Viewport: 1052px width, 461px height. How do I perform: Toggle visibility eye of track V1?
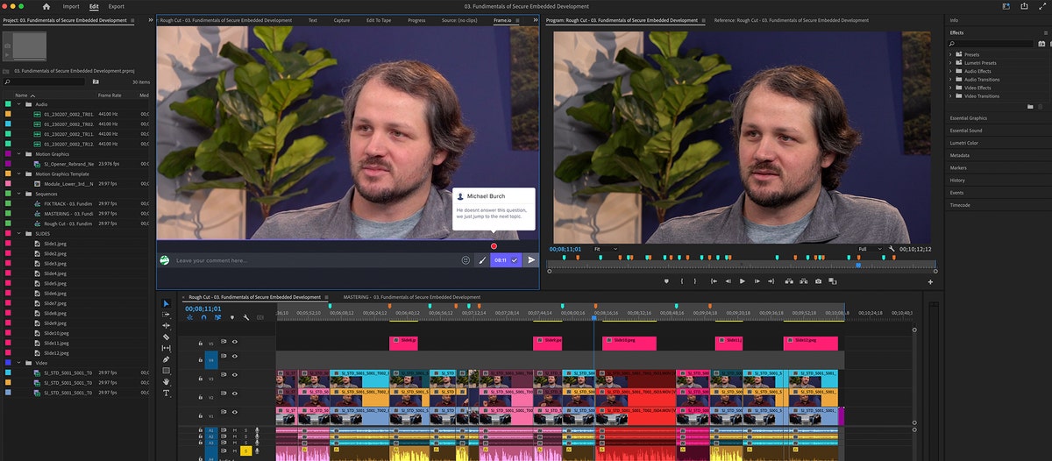(x=234, y=411)
